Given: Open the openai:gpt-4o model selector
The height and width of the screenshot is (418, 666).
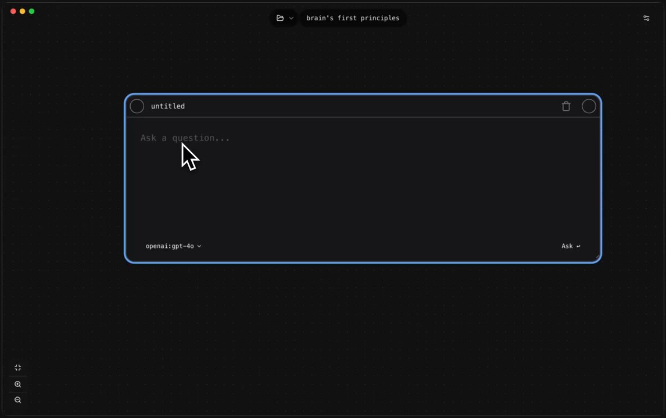Looking at the screenshot, I should [170, 246].
